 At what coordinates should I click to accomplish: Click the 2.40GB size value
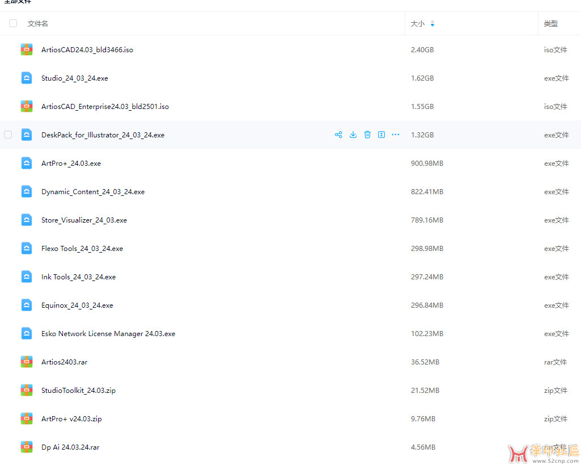[x=422, y=50]
